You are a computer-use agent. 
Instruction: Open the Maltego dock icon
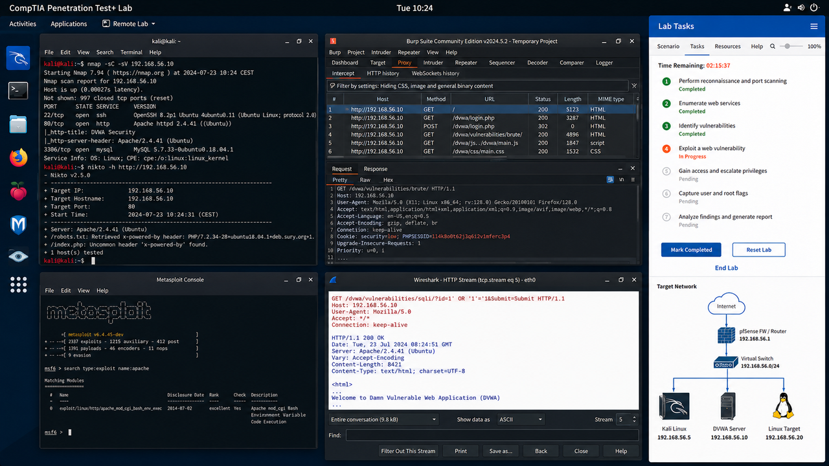tap(18, 224)
